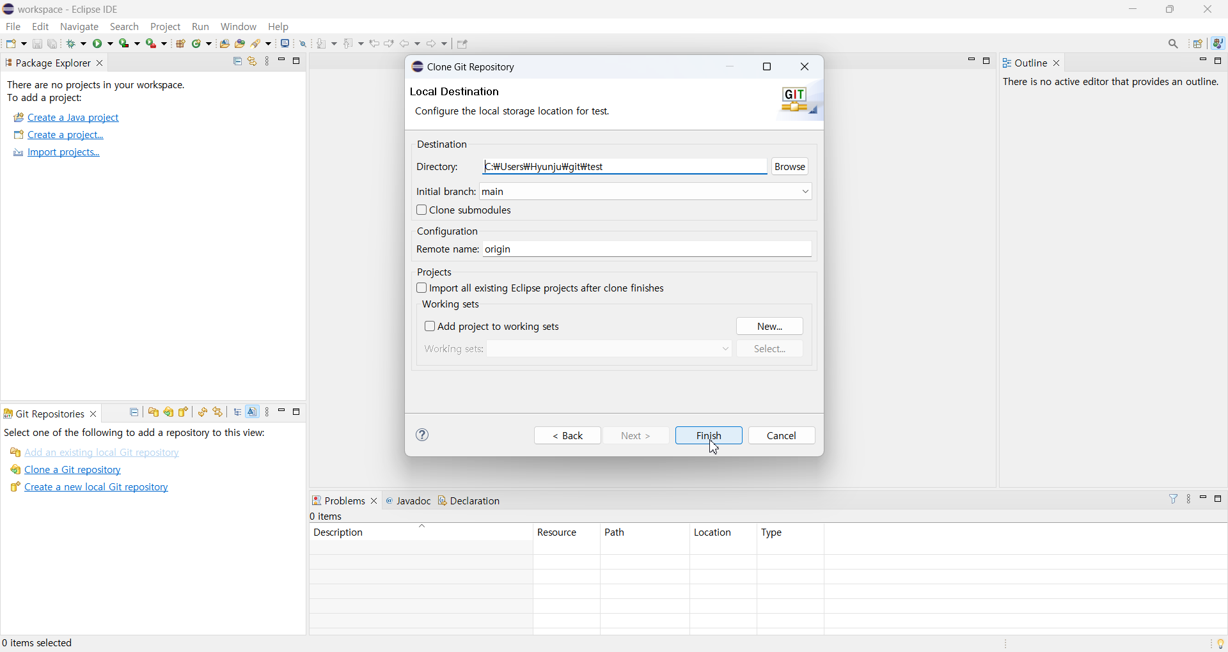Click the New... working set button

coord(770,327)
